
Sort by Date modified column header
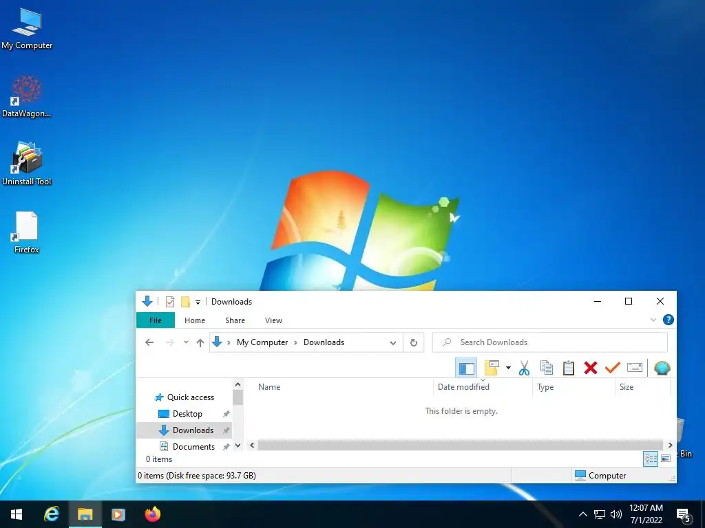pyautogui.click(x=463, y=387)
